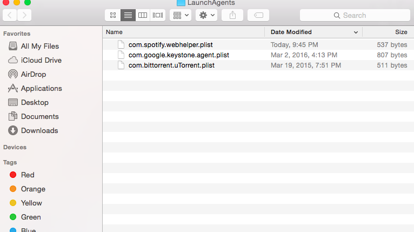414x232 pixels.
Task: Select the Green tag dot
Action: pyautogui.click(x=12, y=217)
